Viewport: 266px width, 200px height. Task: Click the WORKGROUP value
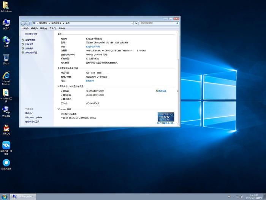92,103
